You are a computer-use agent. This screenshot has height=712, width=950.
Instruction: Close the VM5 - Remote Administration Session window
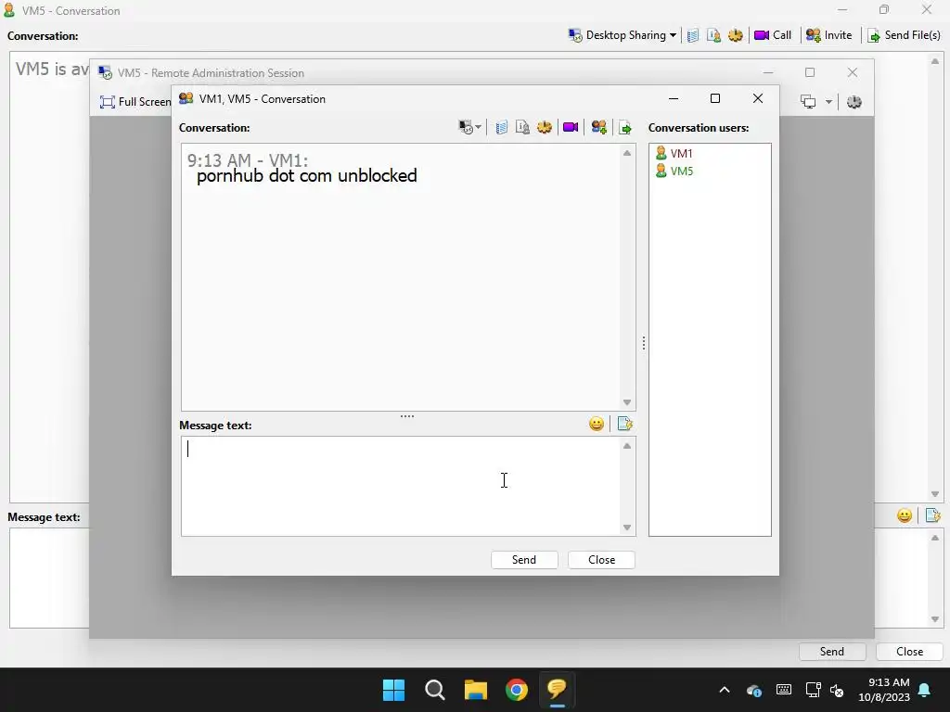click(x=853, y=72)
